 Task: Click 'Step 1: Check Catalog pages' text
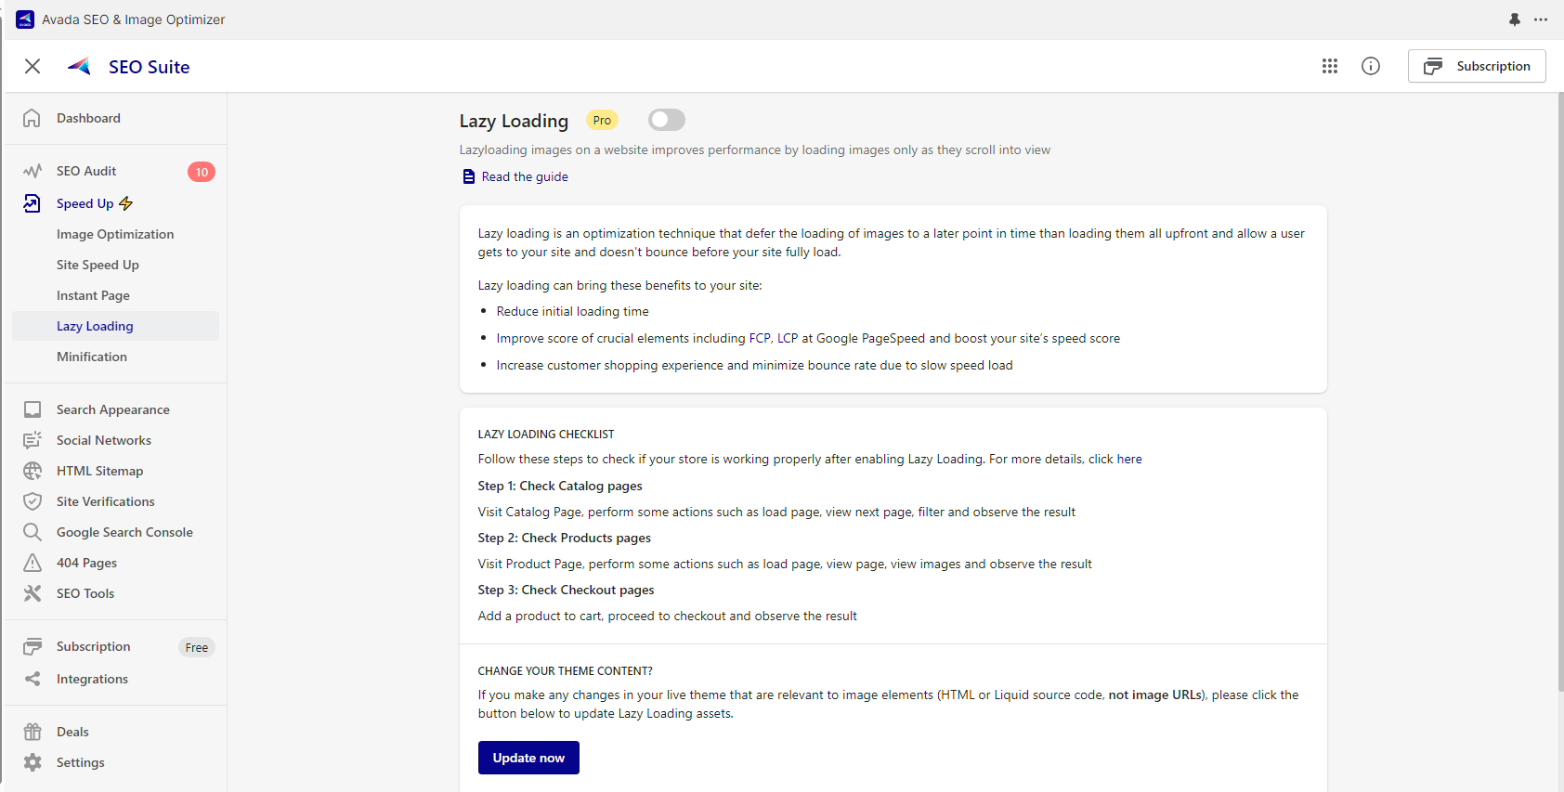point(560,486)
